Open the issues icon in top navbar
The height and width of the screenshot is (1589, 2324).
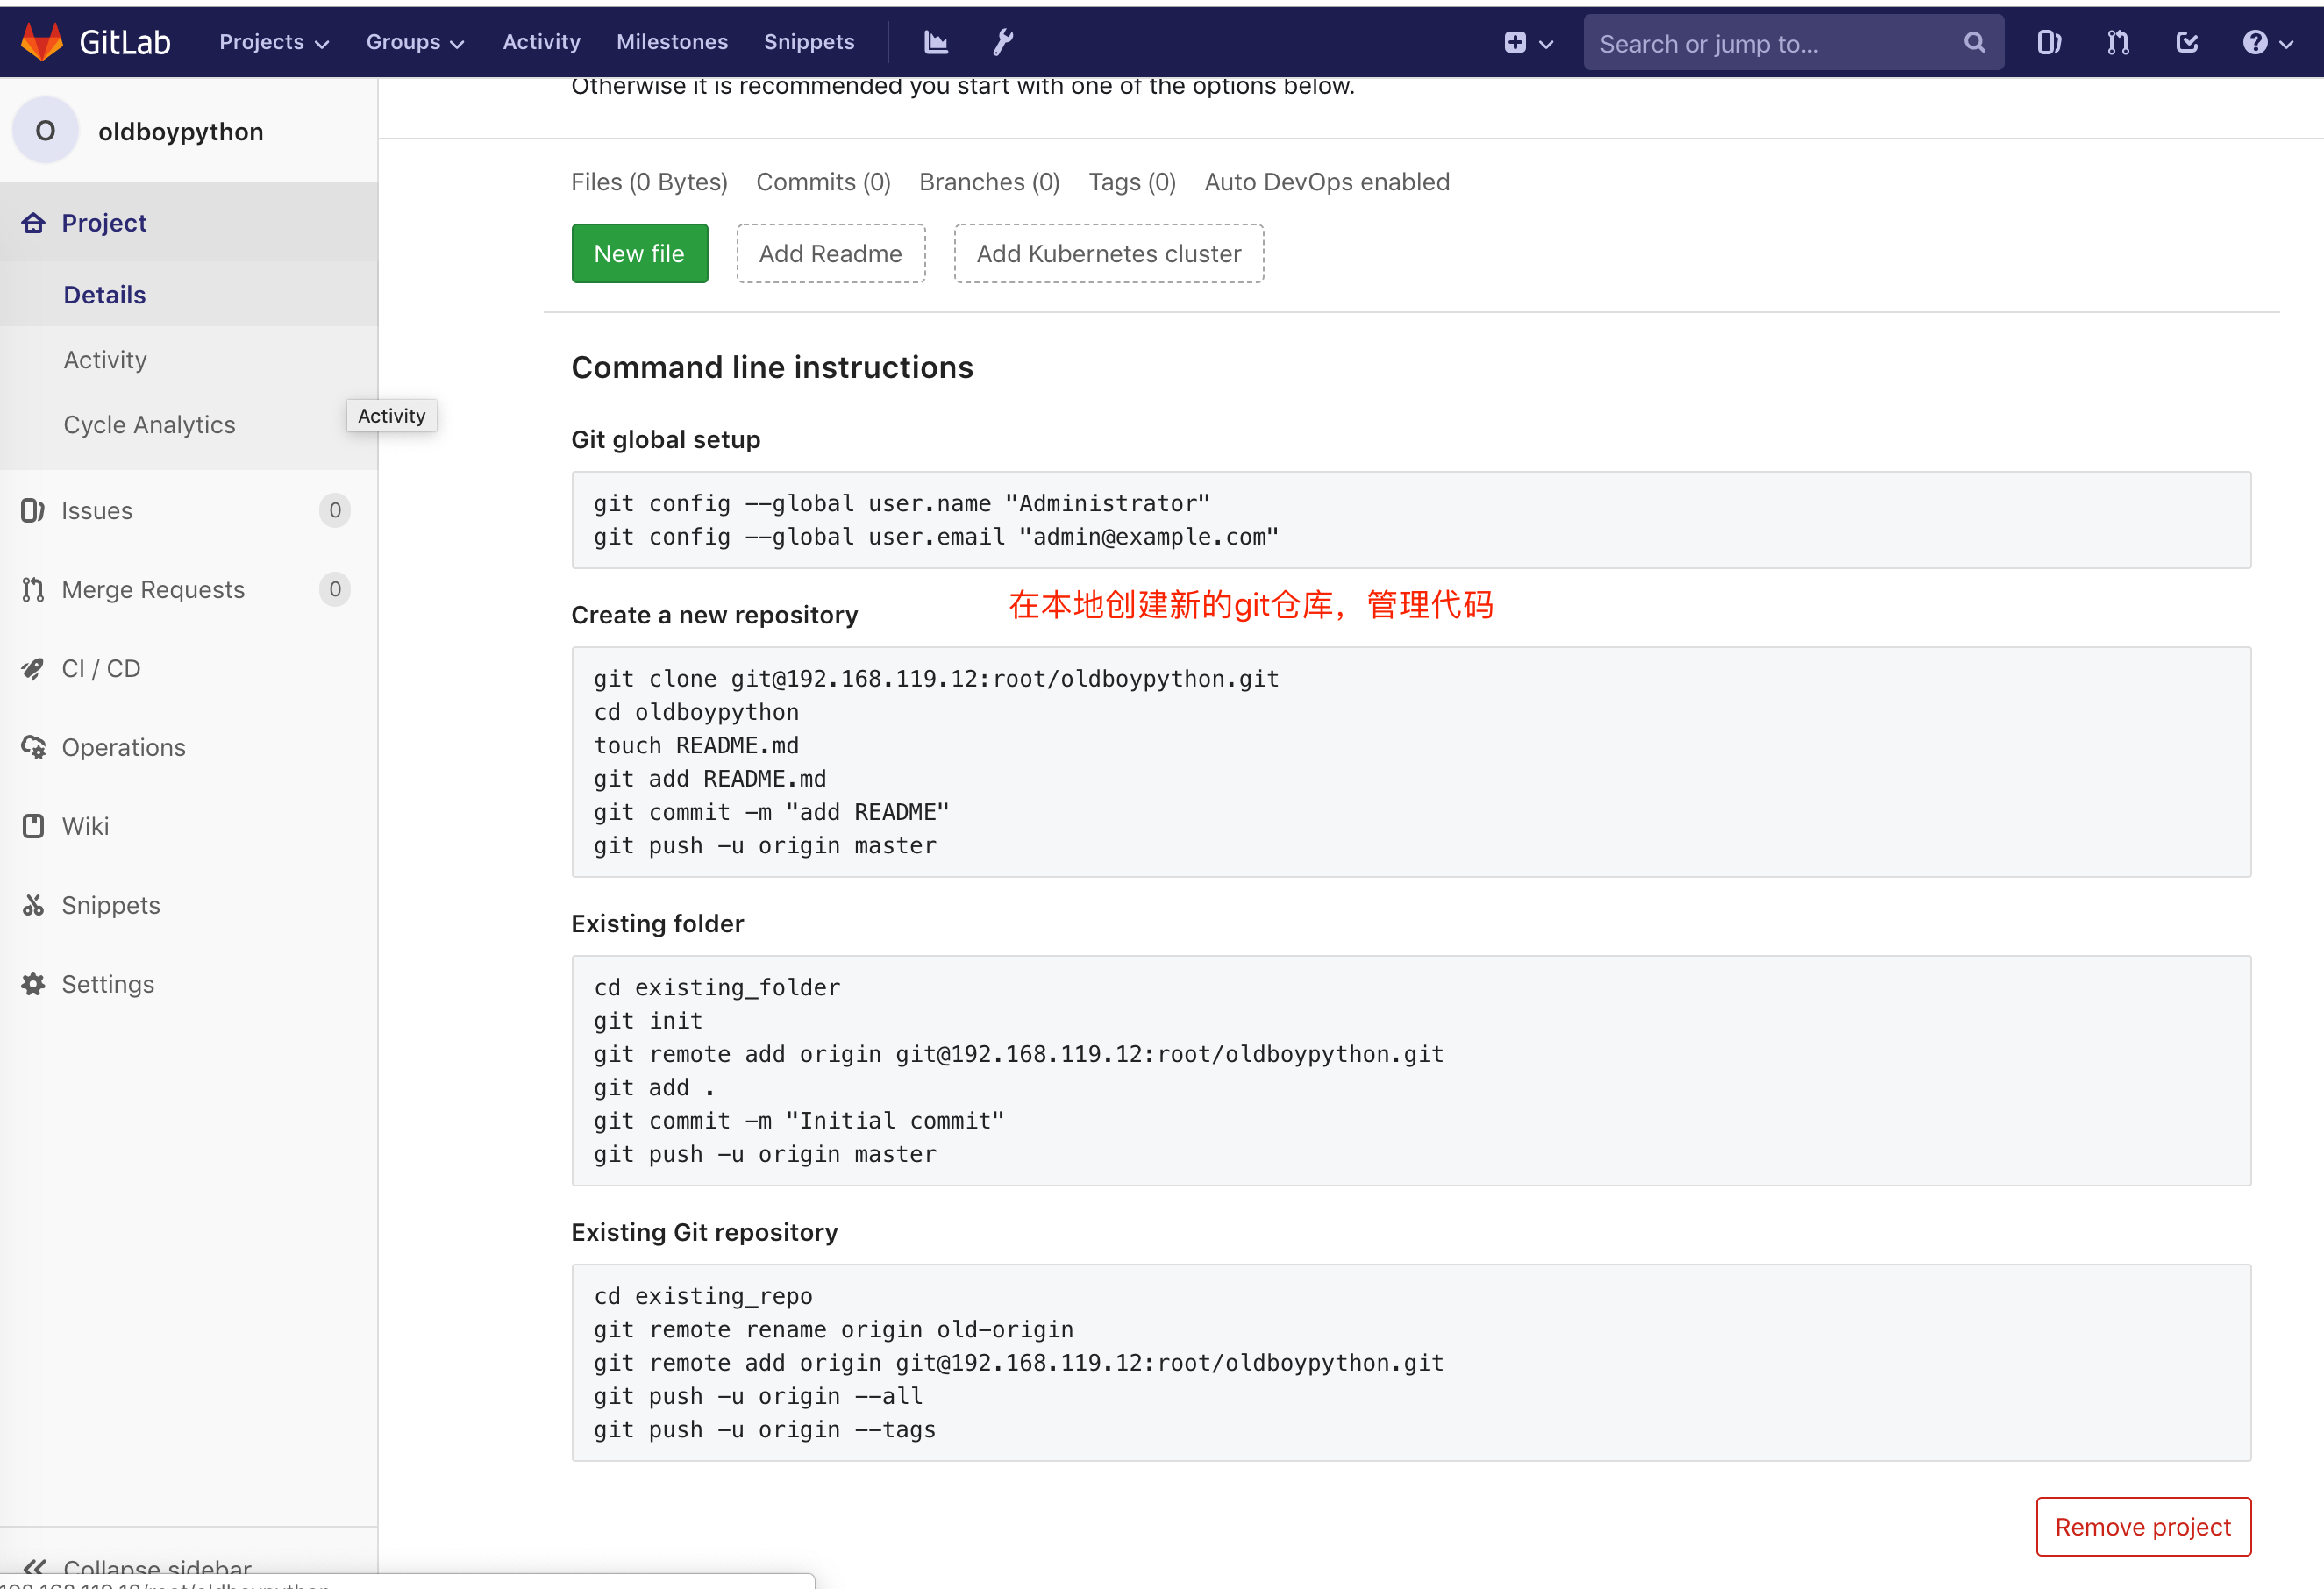coord(2048,42)
